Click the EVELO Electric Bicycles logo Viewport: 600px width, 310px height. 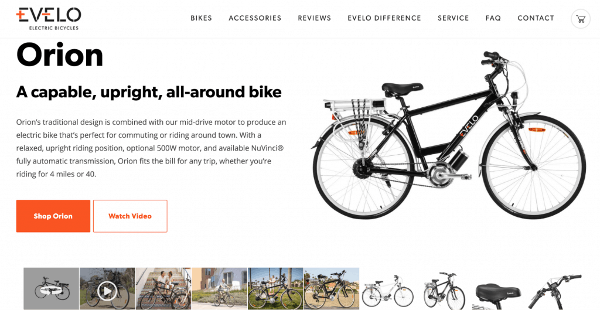point(48,18)
